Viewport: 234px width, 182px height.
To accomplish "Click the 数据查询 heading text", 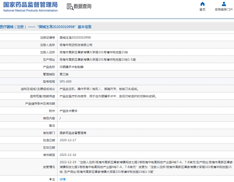I will pos(83,6).
